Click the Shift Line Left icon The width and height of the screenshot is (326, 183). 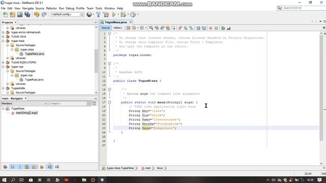click(x=198, y=28)
